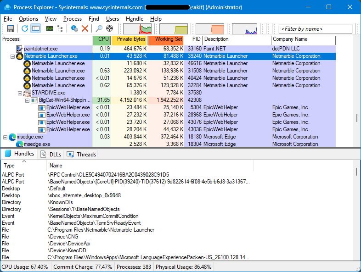Collapse the BigCat-Win64-Shipping tree node
Viewport: 361px width, 272px height.
pos(28,100)
